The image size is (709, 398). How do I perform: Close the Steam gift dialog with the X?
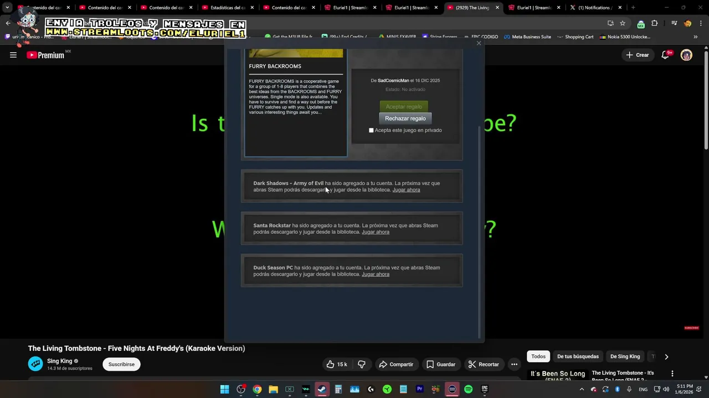point(479,43)
